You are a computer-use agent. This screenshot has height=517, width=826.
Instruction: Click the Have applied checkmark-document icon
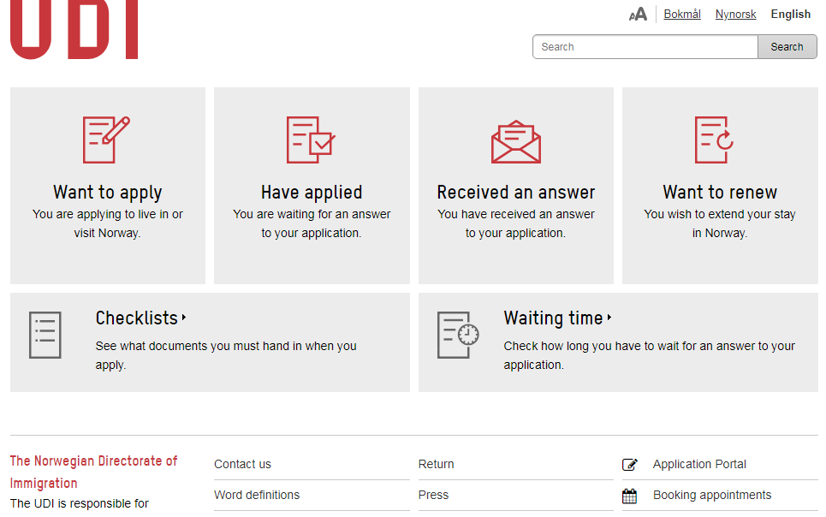pyautogui.click(x=311, y=140)
